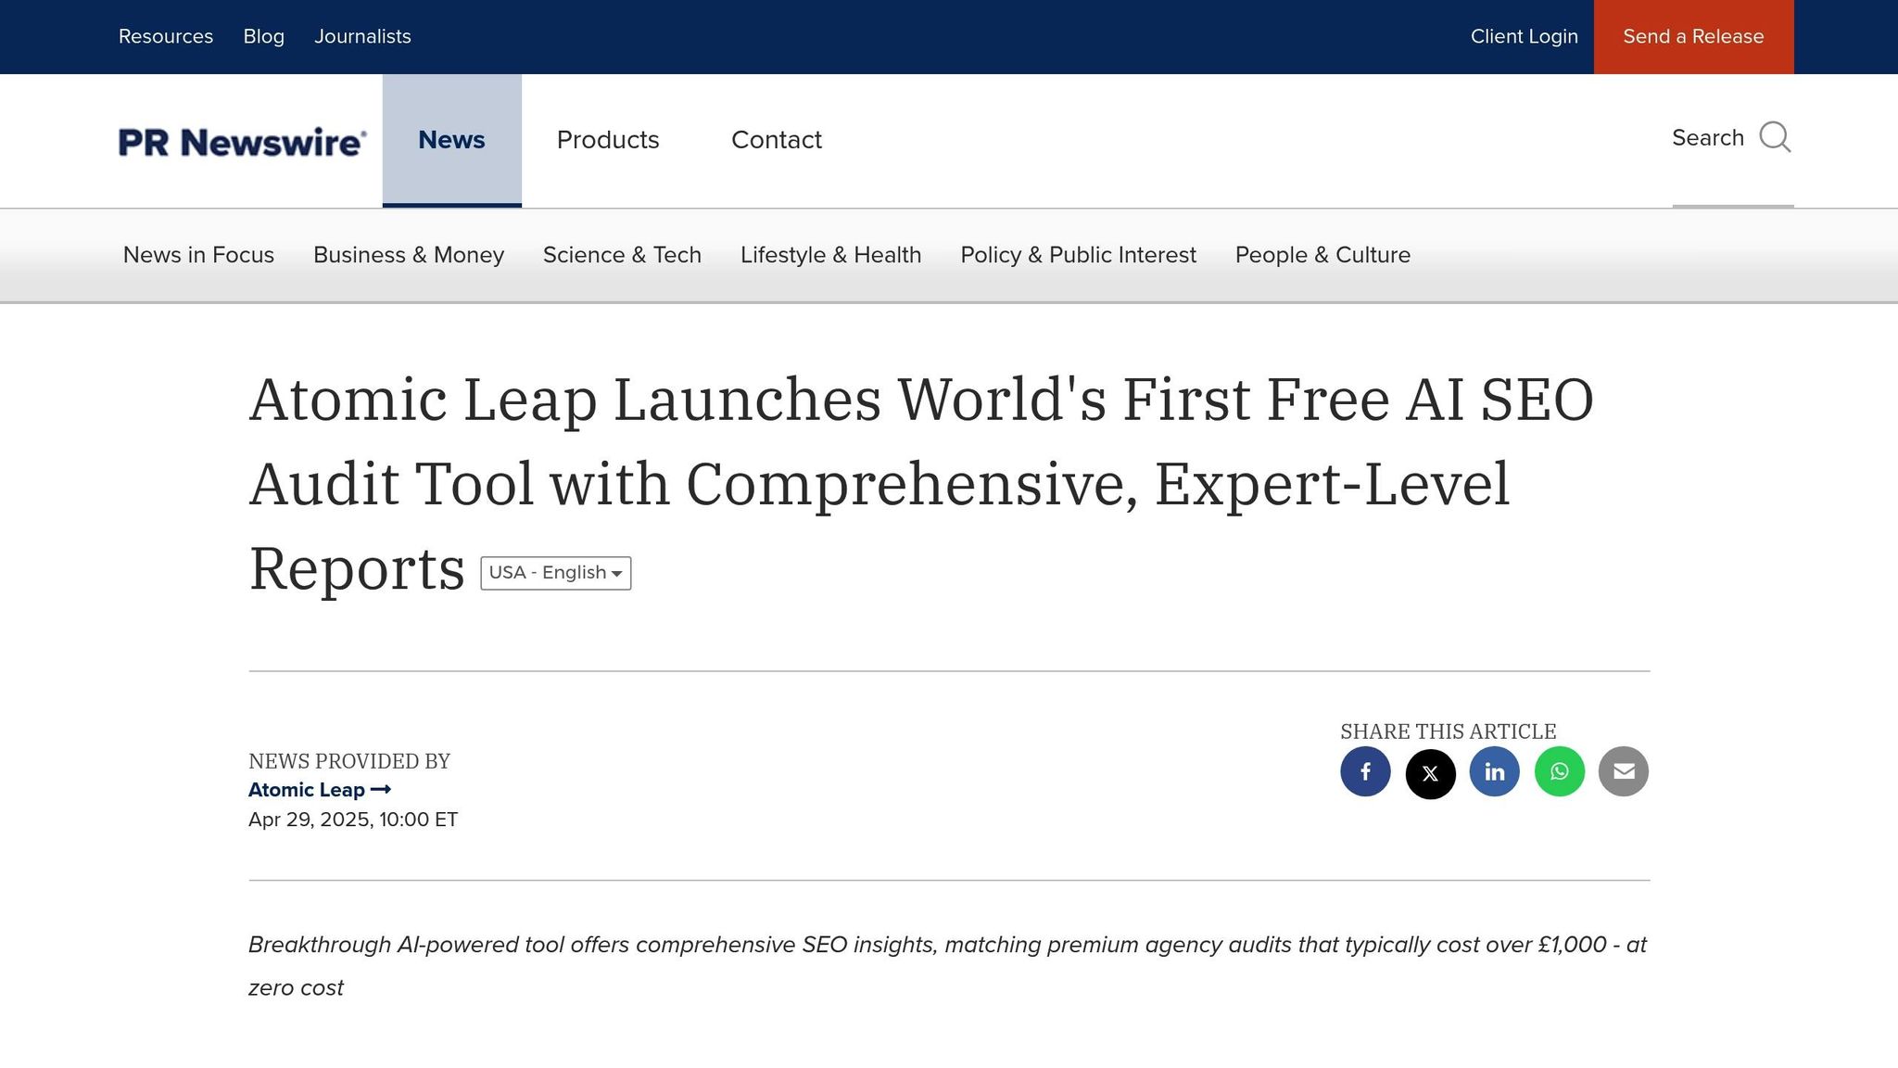Image resolution: width=1898 pixels, height=1068 pixels.
Task: Click the Atomic Leap article headline
Action: pyautogui.click(x=921, y=483)
